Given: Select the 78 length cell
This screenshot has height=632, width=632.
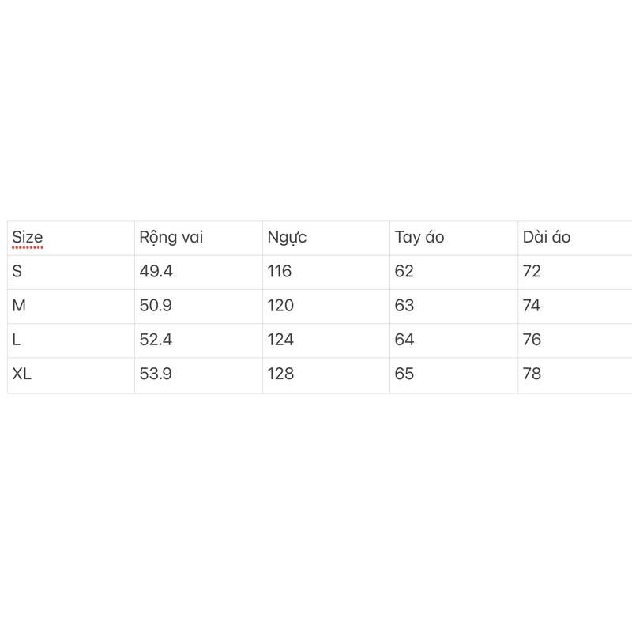Looking at the screenshot, I should [x=532, y=374].
